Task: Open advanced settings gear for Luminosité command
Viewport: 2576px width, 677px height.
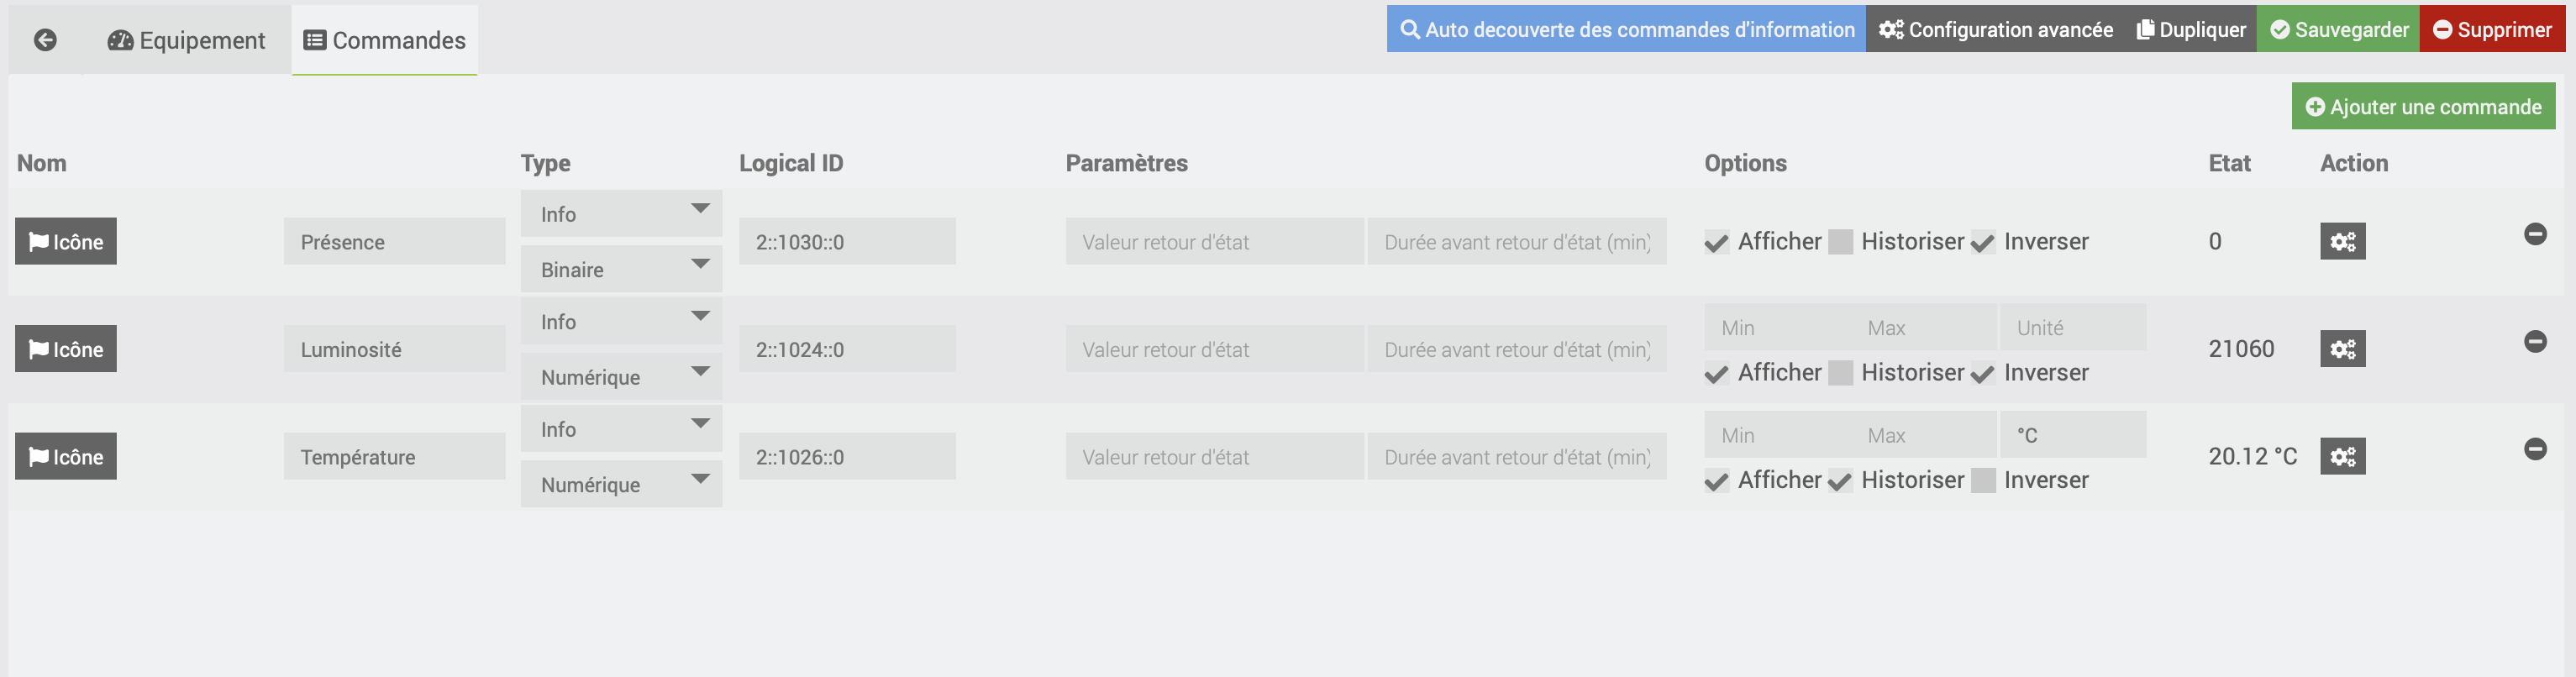Action: [2342, 349]
